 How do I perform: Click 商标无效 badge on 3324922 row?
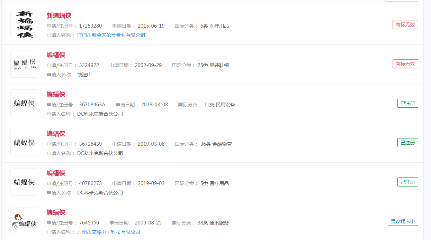(x=405, y=64)
